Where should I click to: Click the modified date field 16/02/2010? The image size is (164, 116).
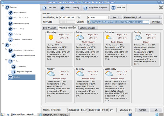click(98, 110)
